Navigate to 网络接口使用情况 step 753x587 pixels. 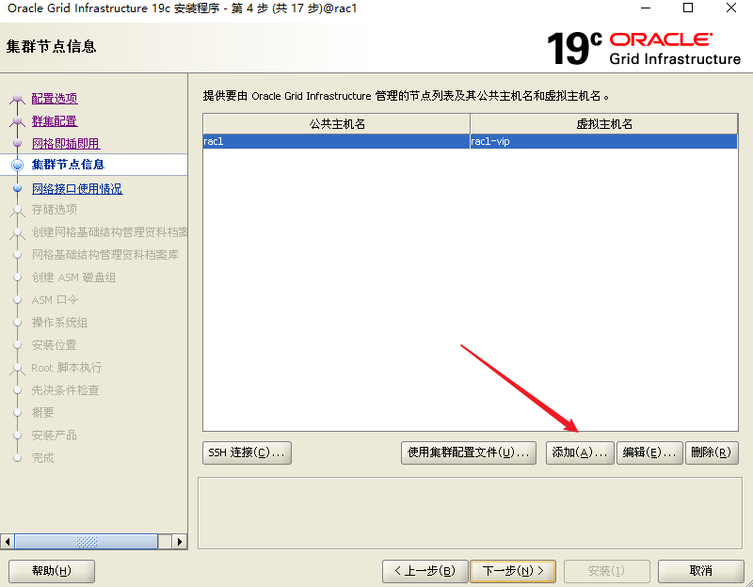tap(77, 189)
